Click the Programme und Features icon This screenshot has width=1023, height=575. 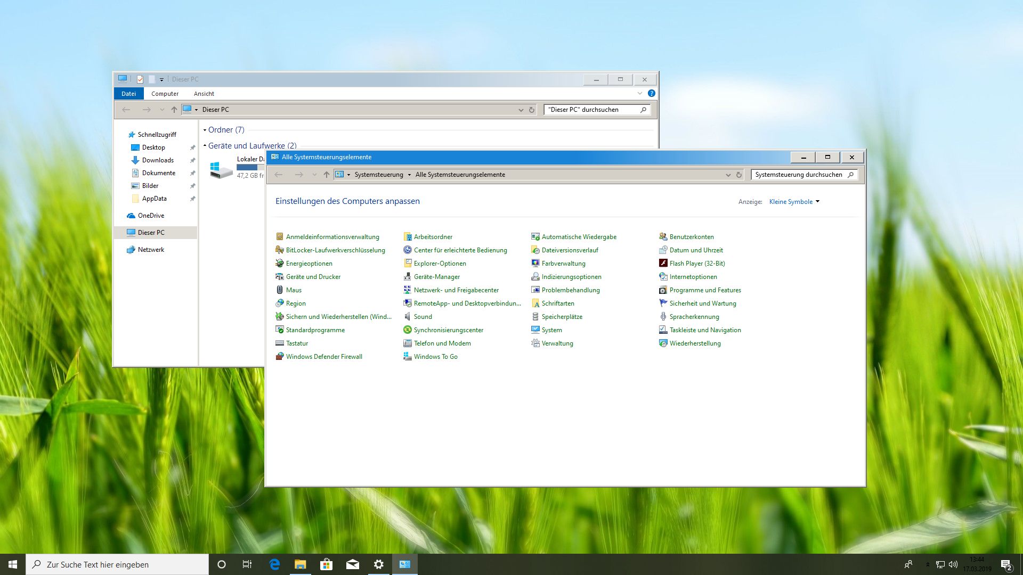663,290
